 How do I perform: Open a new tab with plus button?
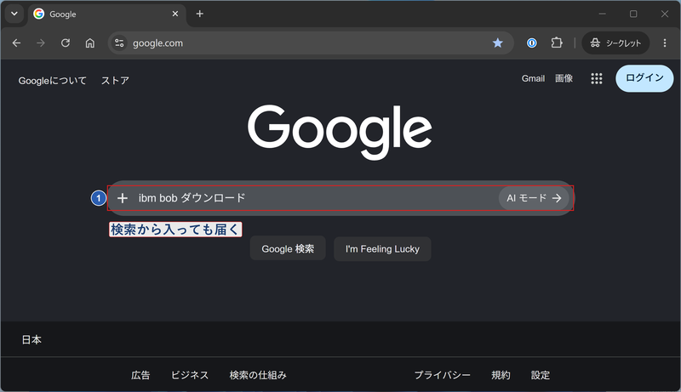[199, 14]
